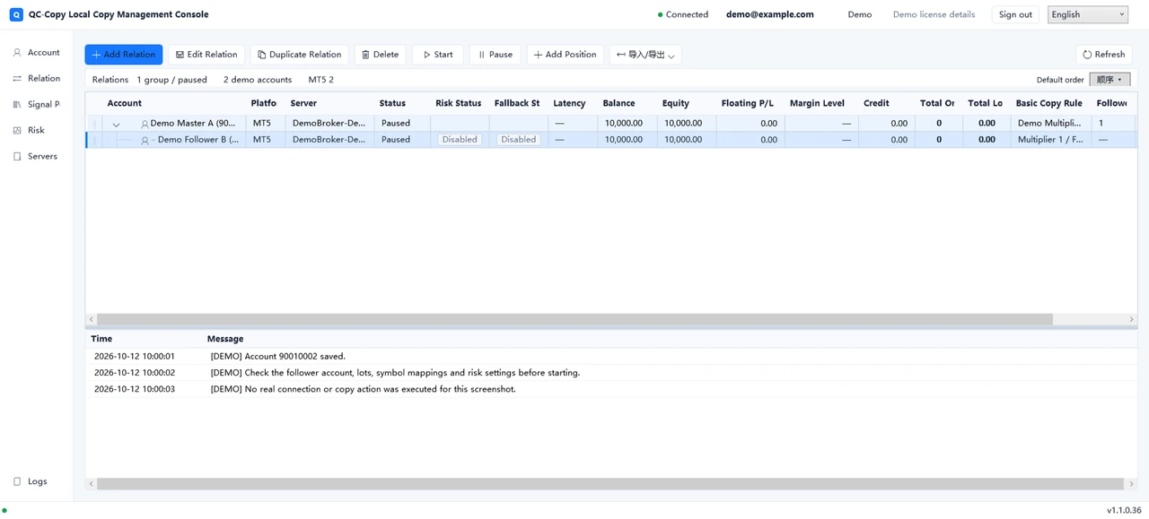The height and width of the screenshot is (519, 1149).
Task: Click the '2 demo accounts' summary text
Action: click(x=258, y=80)
